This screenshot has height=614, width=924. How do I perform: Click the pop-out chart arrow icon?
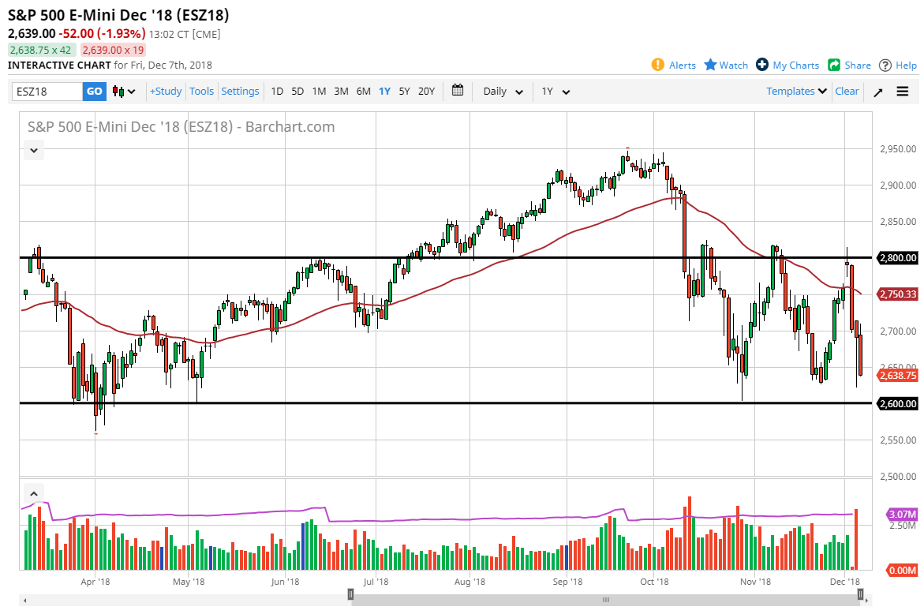pos(878,91)
